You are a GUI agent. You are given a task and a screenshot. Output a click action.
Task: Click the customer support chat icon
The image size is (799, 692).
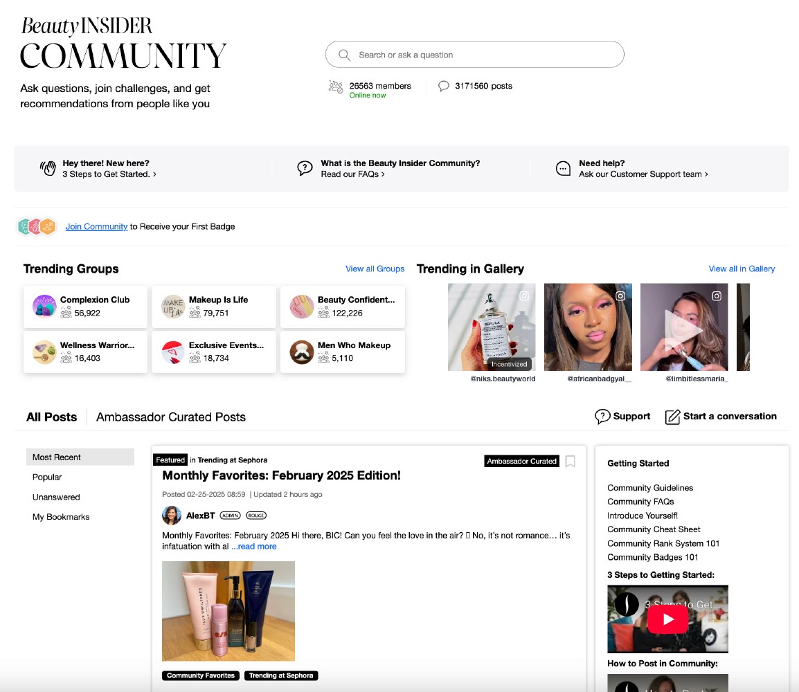coord(563,169)
